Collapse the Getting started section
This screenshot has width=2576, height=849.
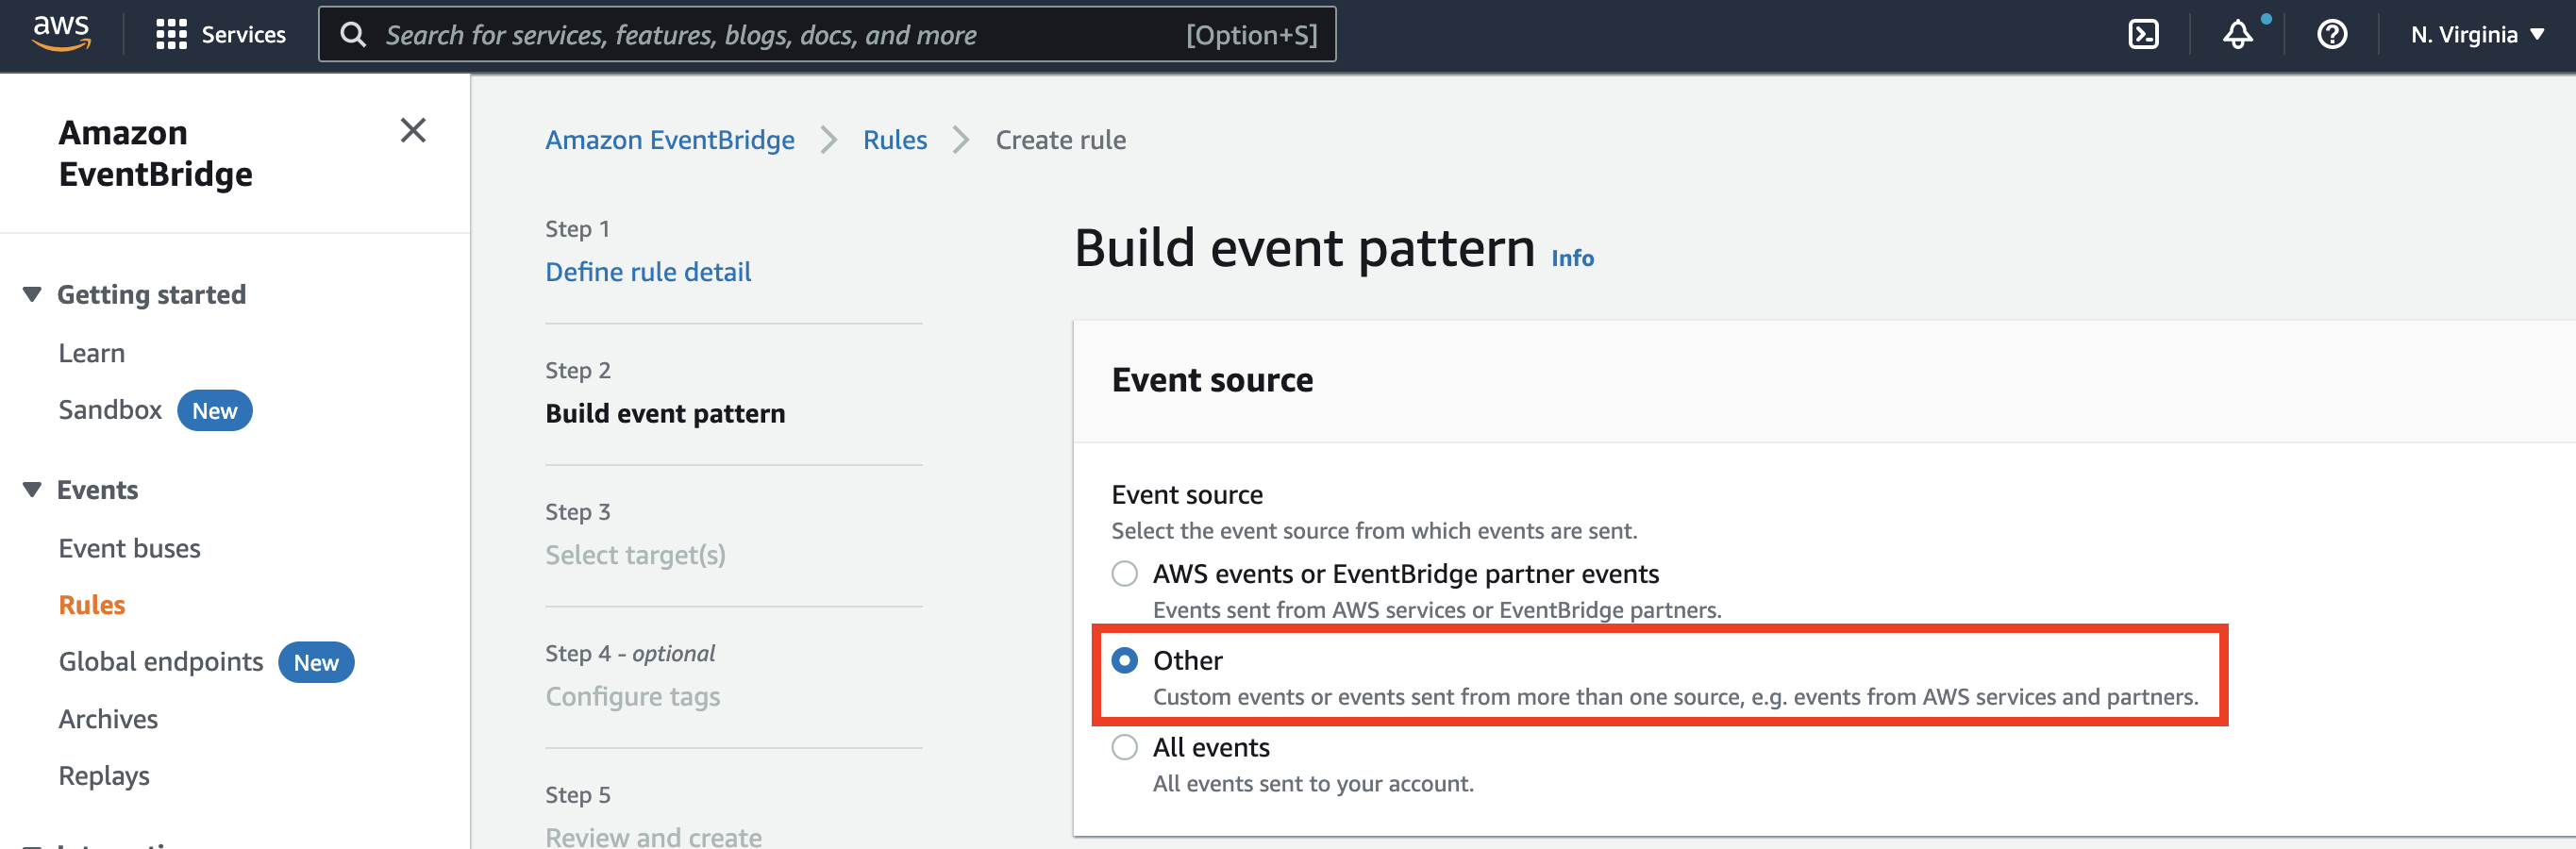[32, 294]
